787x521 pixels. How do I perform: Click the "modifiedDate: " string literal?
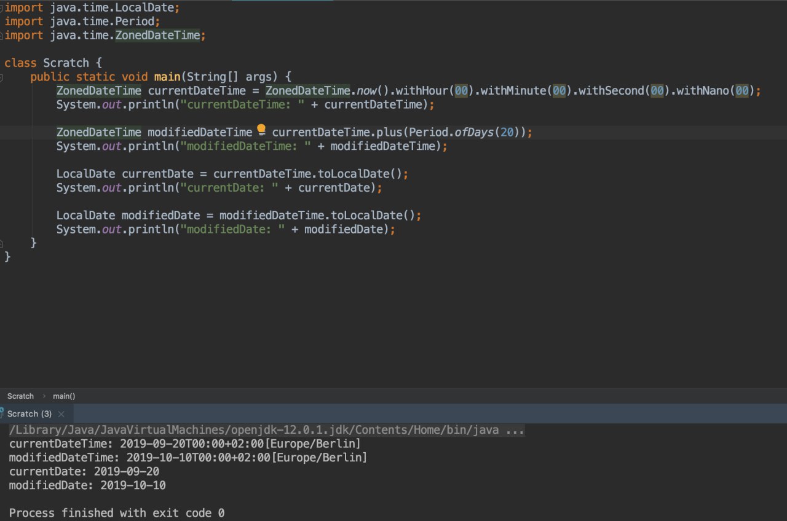coord(232,229)
